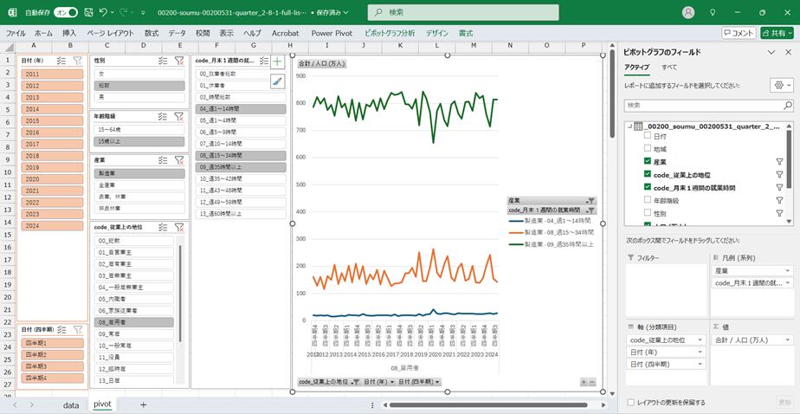Select 2020 in the year slicer
This screenshot has height=414, width=800.
click(x=32, y=179)
